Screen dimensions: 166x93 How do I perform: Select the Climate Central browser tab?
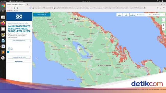pyautogui.click(x=16, y=4)
